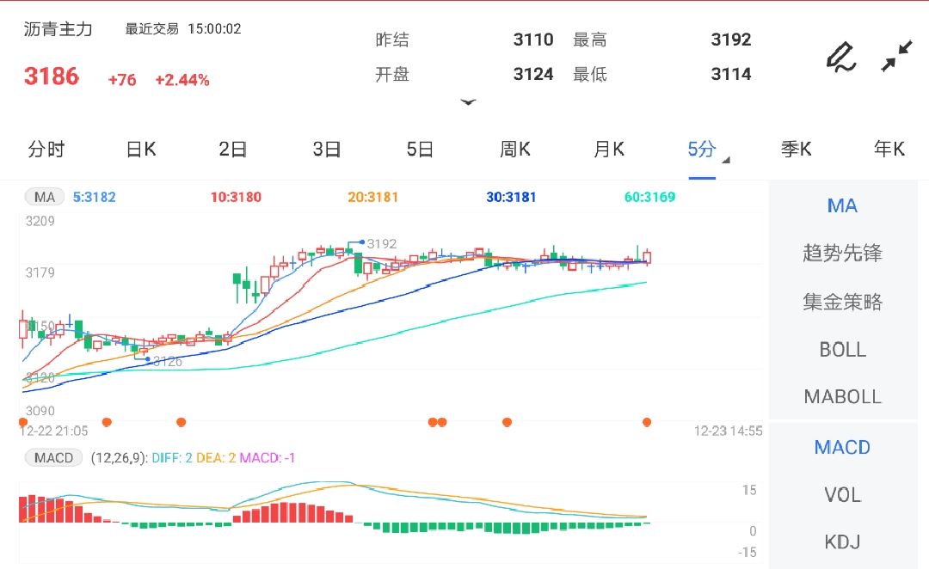Apply the MABOLL indicator overlay
This screenshot has width=929, height=569.
pyautogui.click(x=842, y=396)
